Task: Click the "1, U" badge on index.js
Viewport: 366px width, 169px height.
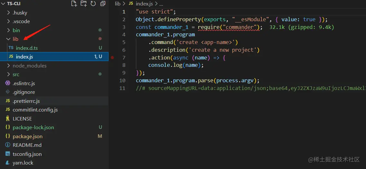Action: [x=98, y=57]
